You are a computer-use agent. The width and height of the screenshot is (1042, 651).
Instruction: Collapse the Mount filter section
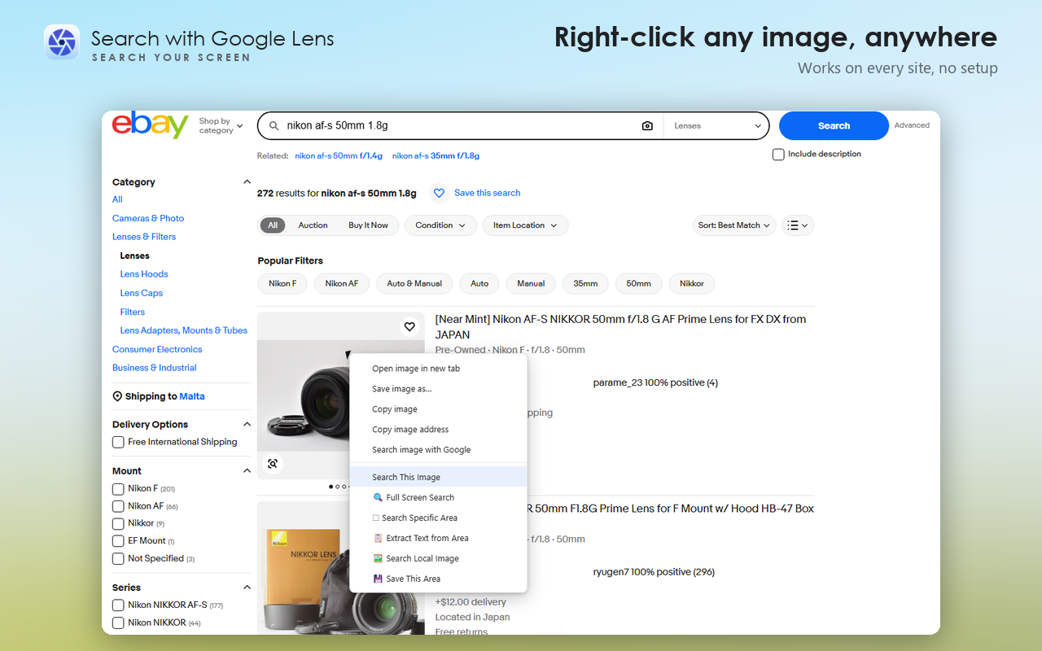247,471
